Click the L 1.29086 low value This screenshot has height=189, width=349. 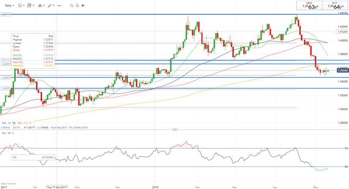point(43,128)
